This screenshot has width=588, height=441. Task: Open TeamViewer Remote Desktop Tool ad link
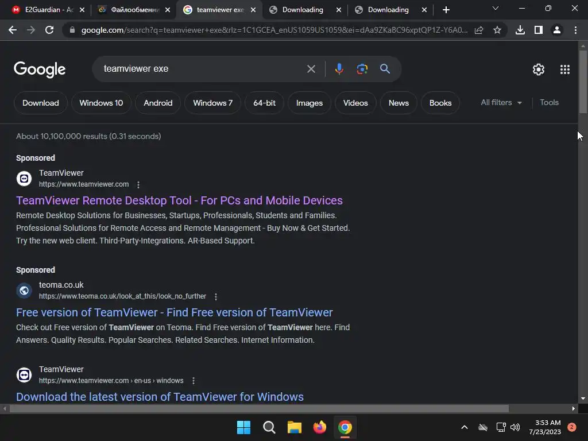[x=179, y=200]
